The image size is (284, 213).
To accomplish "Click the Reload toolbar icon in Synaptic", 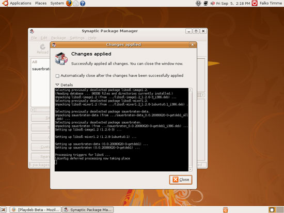I will pyautogui.click(x=42, y=49).
